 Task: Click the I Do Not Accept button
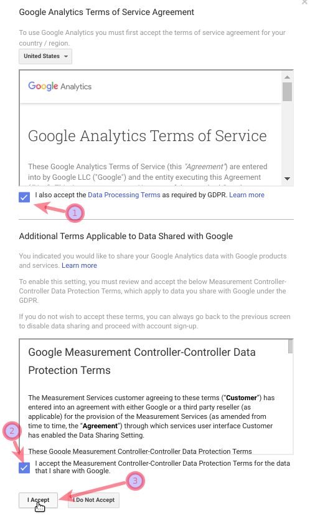pyautogui.click(x=94, y=500)
